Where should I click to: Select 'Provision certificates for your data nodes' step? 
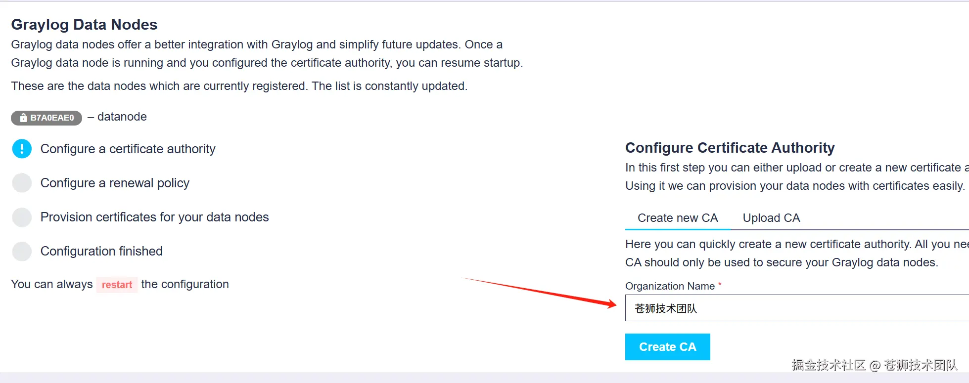click(x=154, y=217)
